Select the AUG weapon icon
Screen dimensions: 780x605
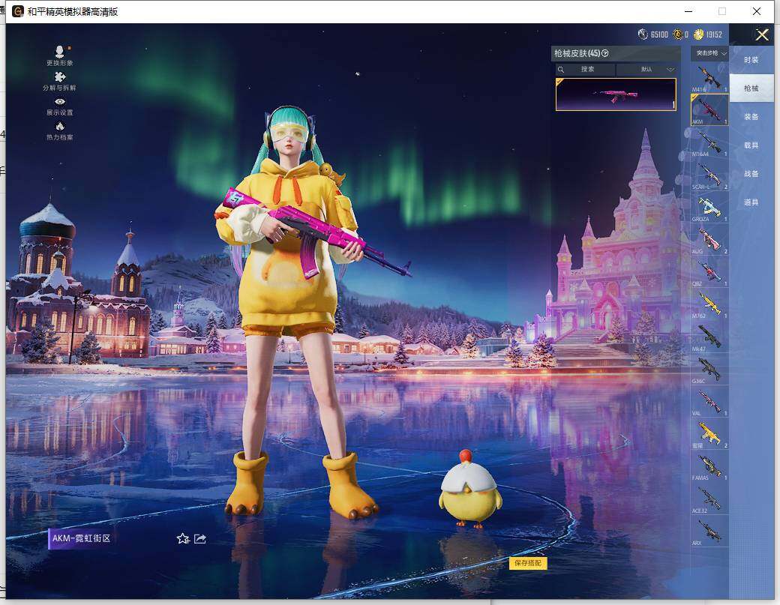click(709, 240)
